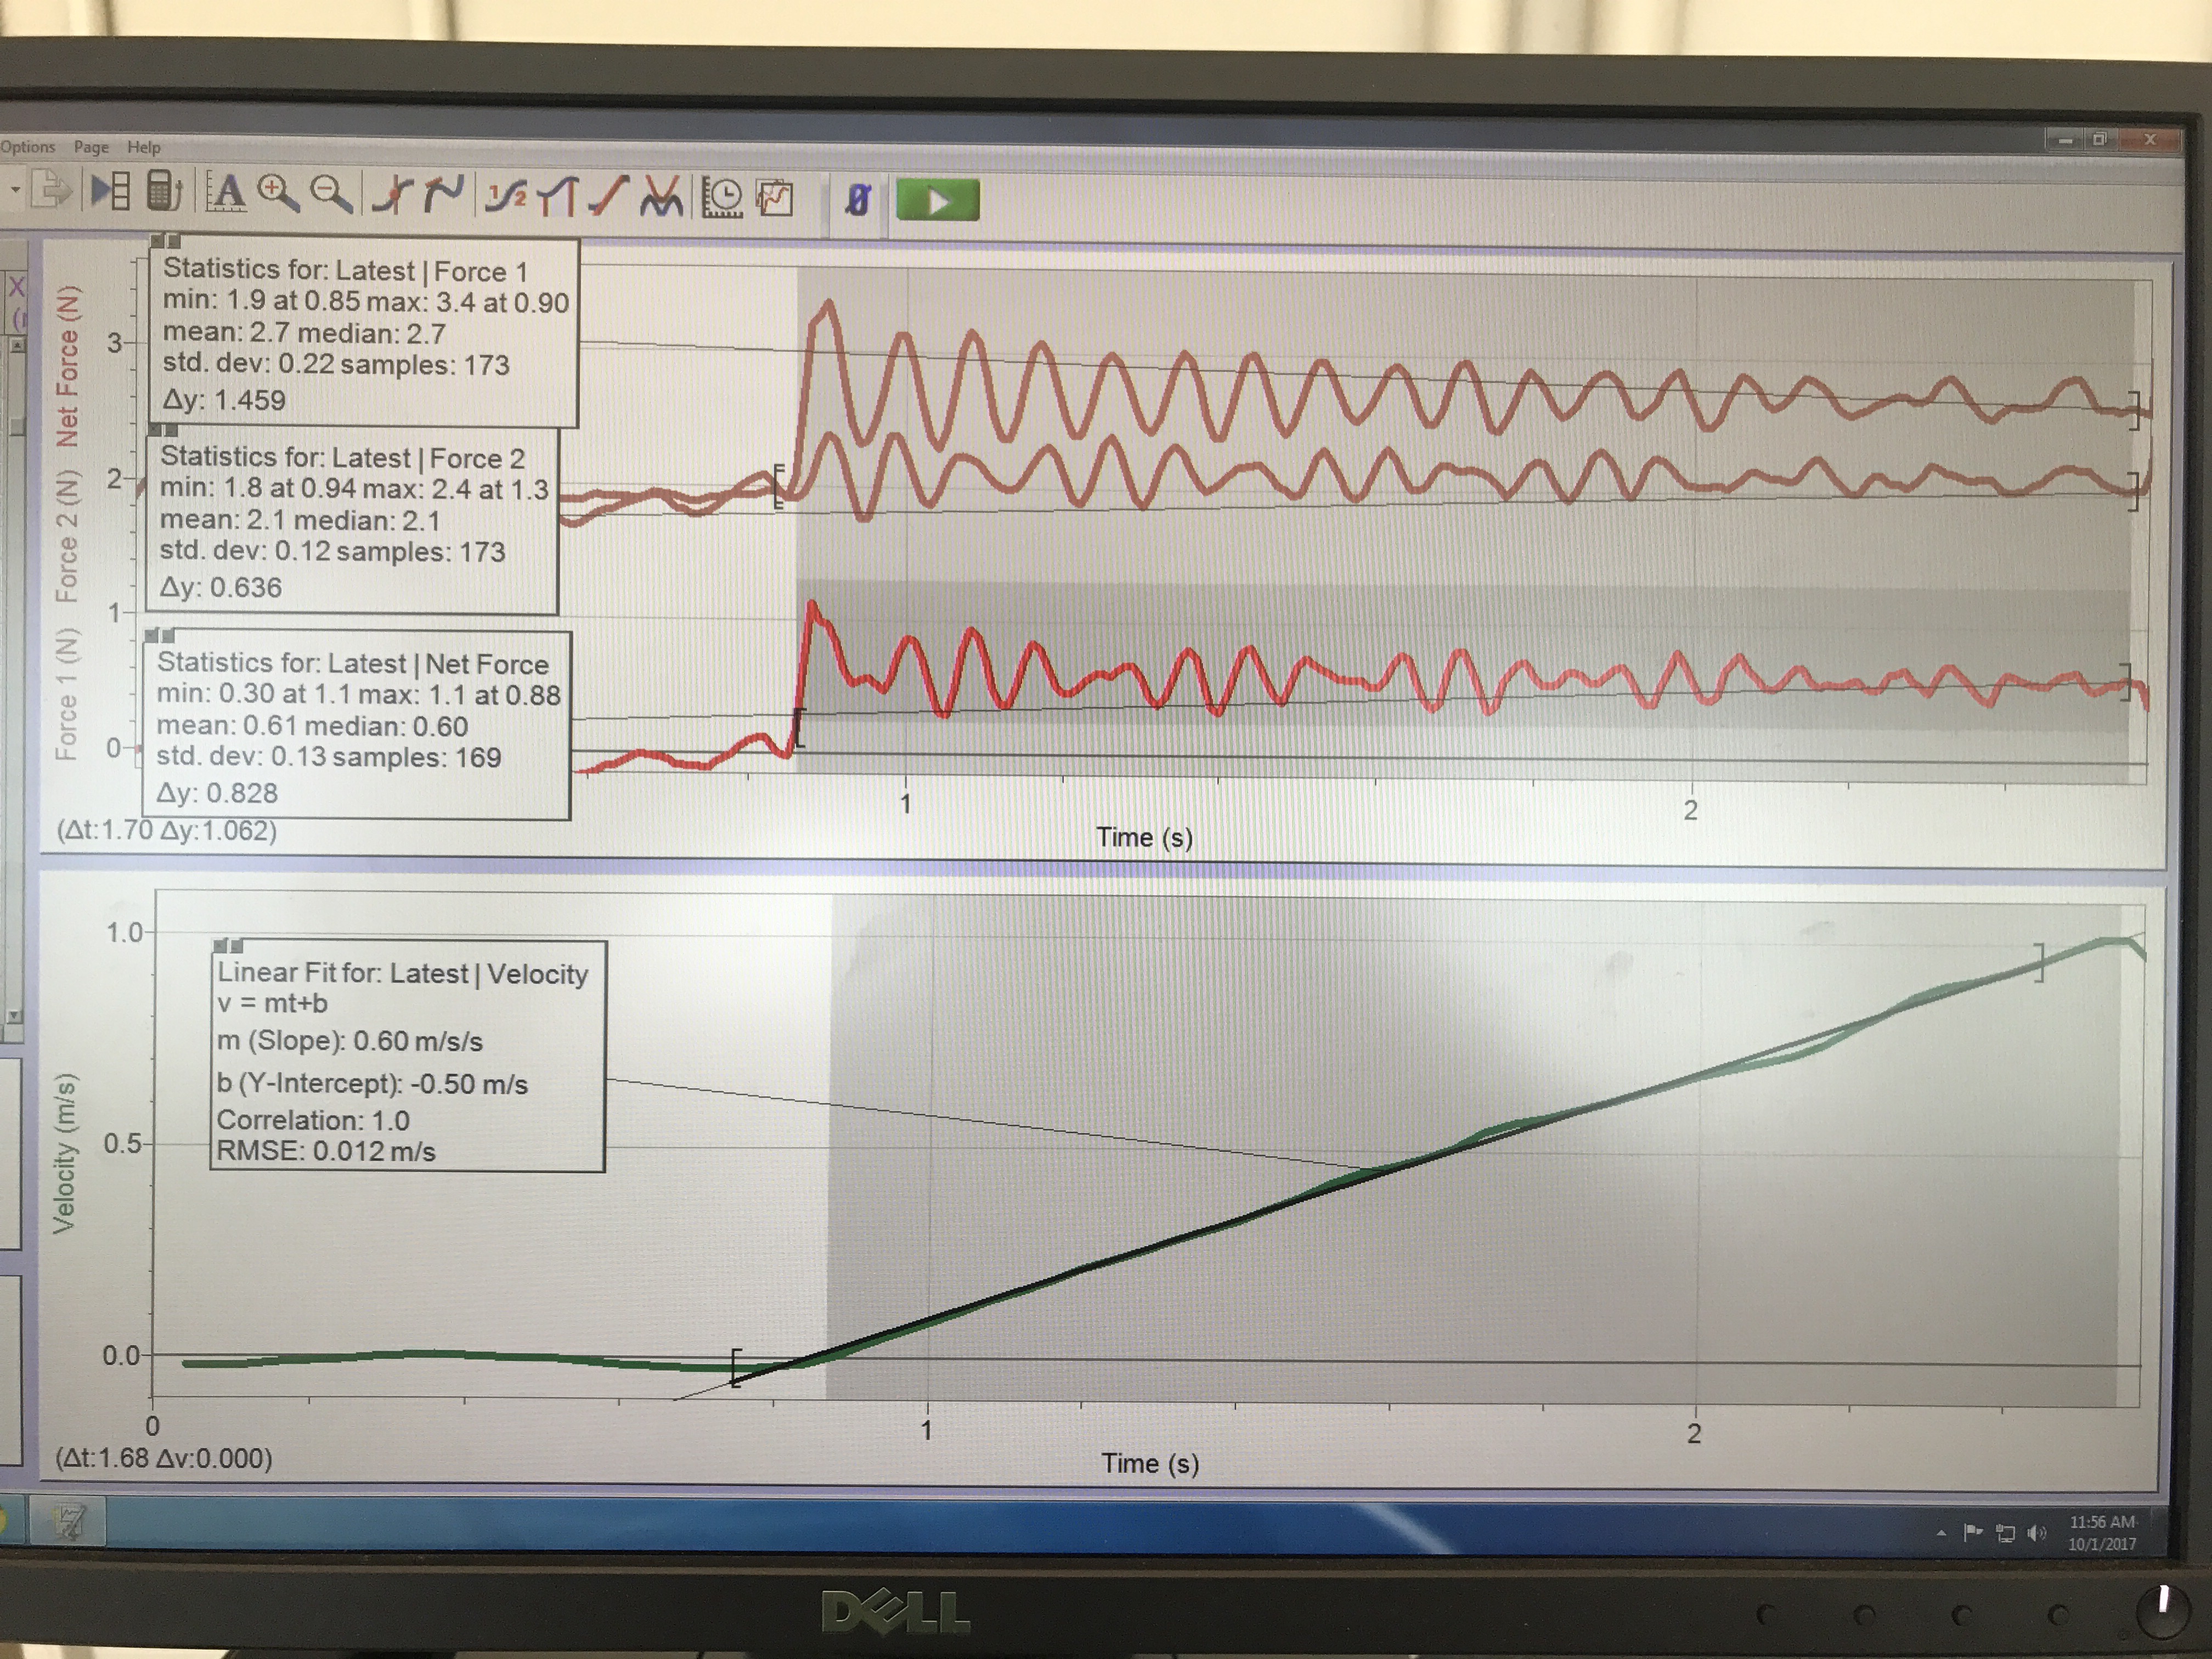2212x1659 pixels.
Task: Close the Force 1 statistics box
Action: pos(158,241)
